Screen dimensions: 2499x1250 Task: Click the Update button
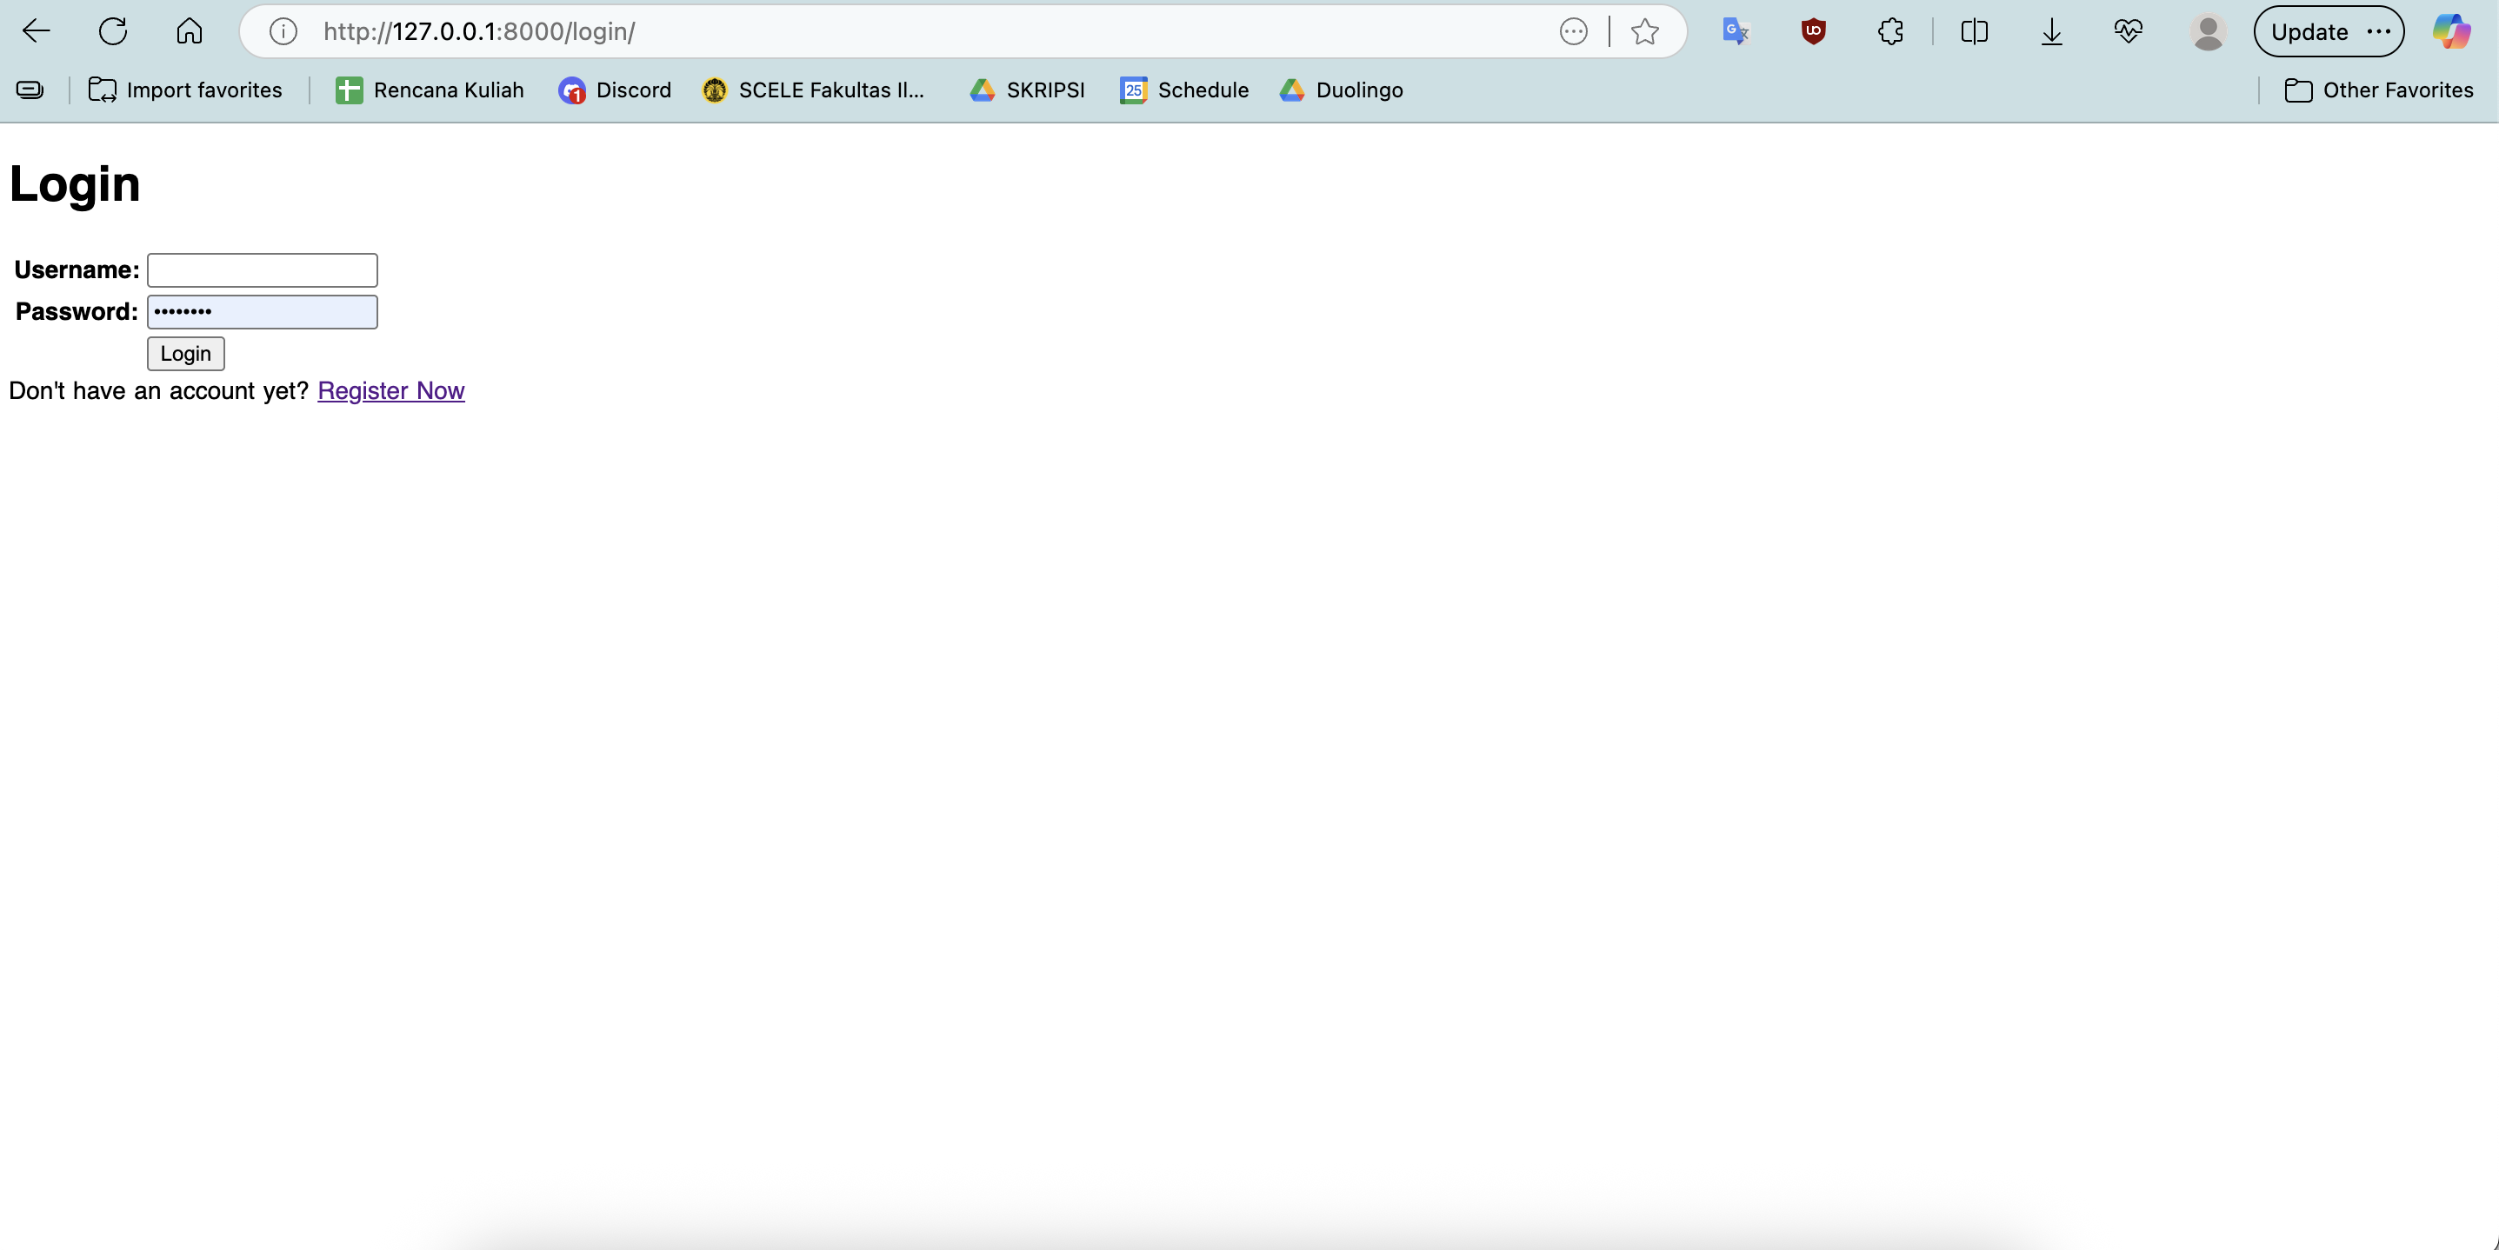pos(2309,32)
